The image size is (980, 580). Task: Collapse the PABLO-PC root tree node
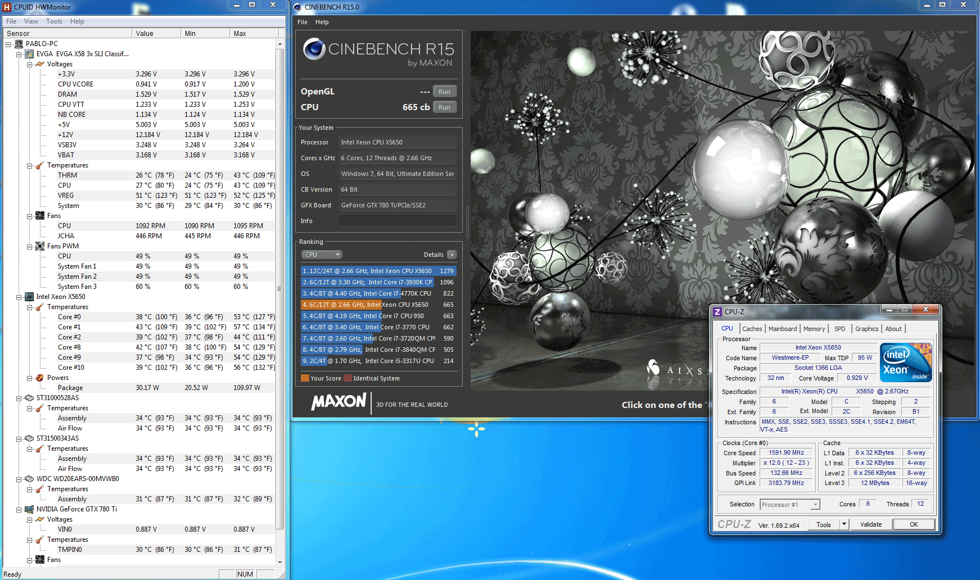click(8, 44)
